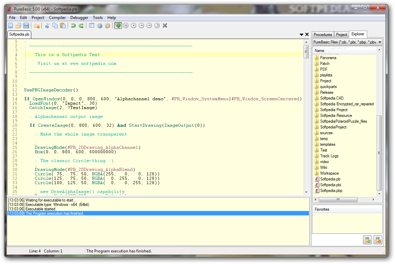Select the Softpedia Encrypted_rar_repaired folder

tap(347, 104)
